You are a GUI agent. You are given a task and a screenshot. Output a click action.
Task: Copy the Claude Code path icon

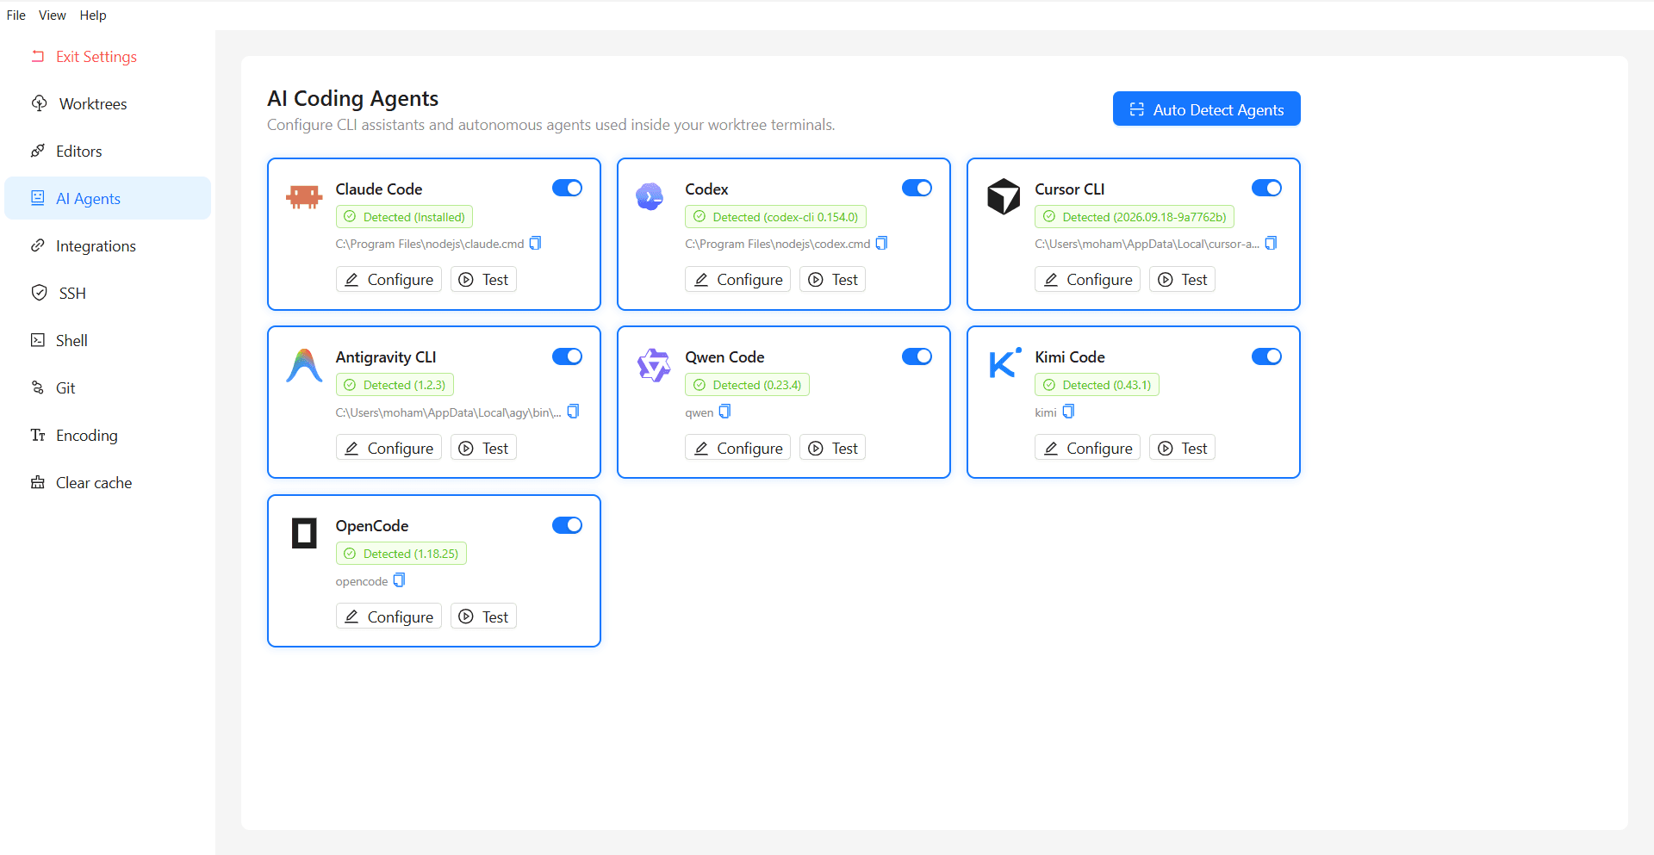535,243
